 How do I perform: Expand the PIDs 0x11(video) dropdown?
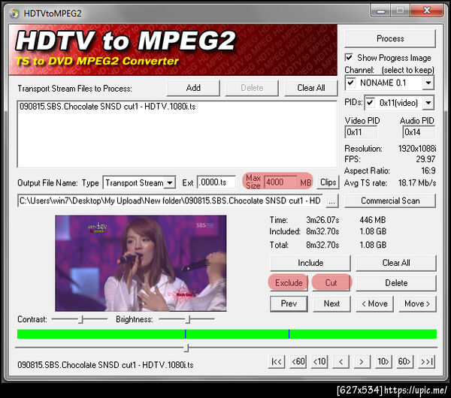(x=428, y=103)
